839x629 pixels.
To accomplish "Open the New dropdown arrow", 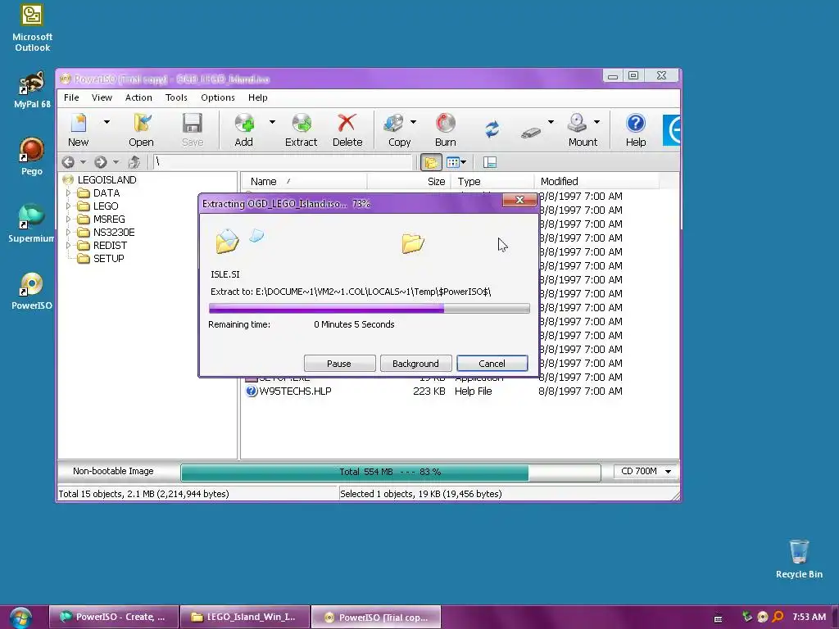I will (107, 123).
